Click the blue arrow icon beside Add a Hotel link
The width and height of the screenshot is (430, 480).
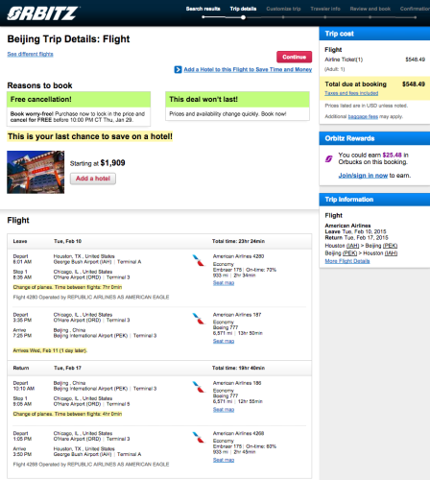click(178, 69)
